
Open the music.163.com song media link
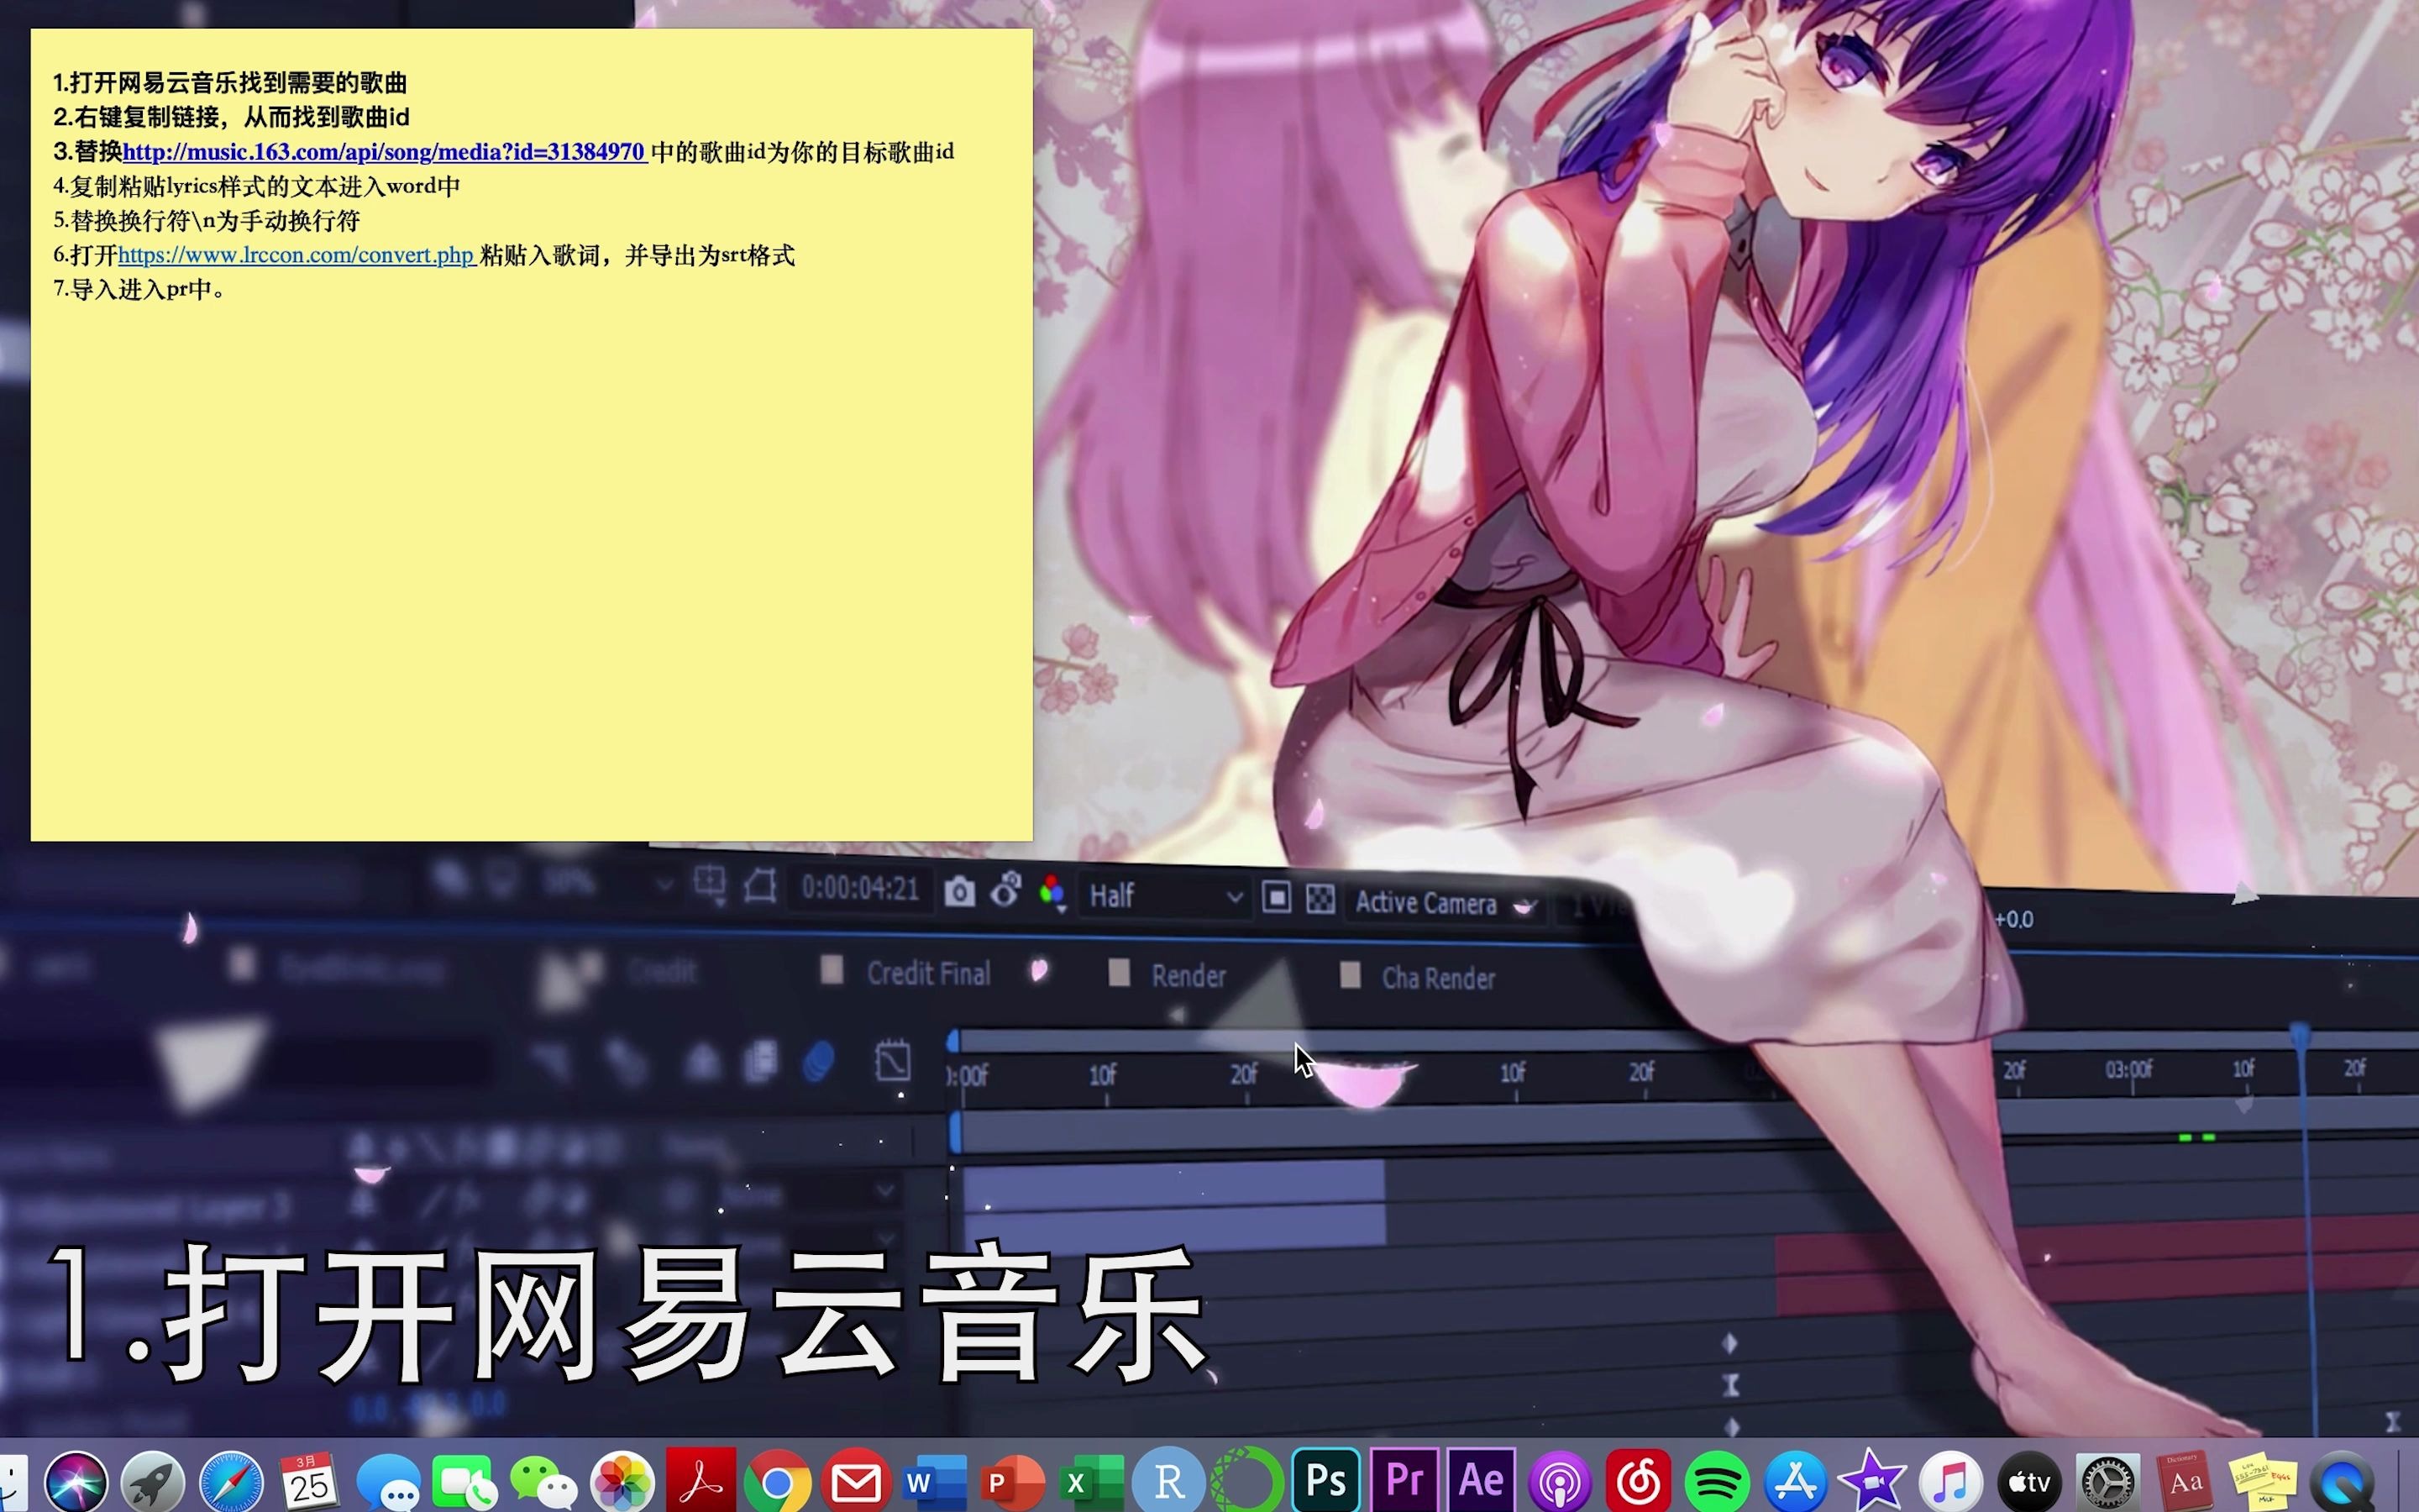384,152
